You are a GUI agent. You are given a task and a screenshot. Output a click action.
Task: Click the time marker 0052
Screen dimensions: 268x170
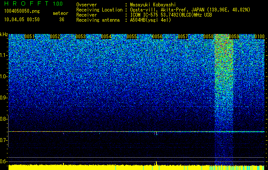click(55, 37)
